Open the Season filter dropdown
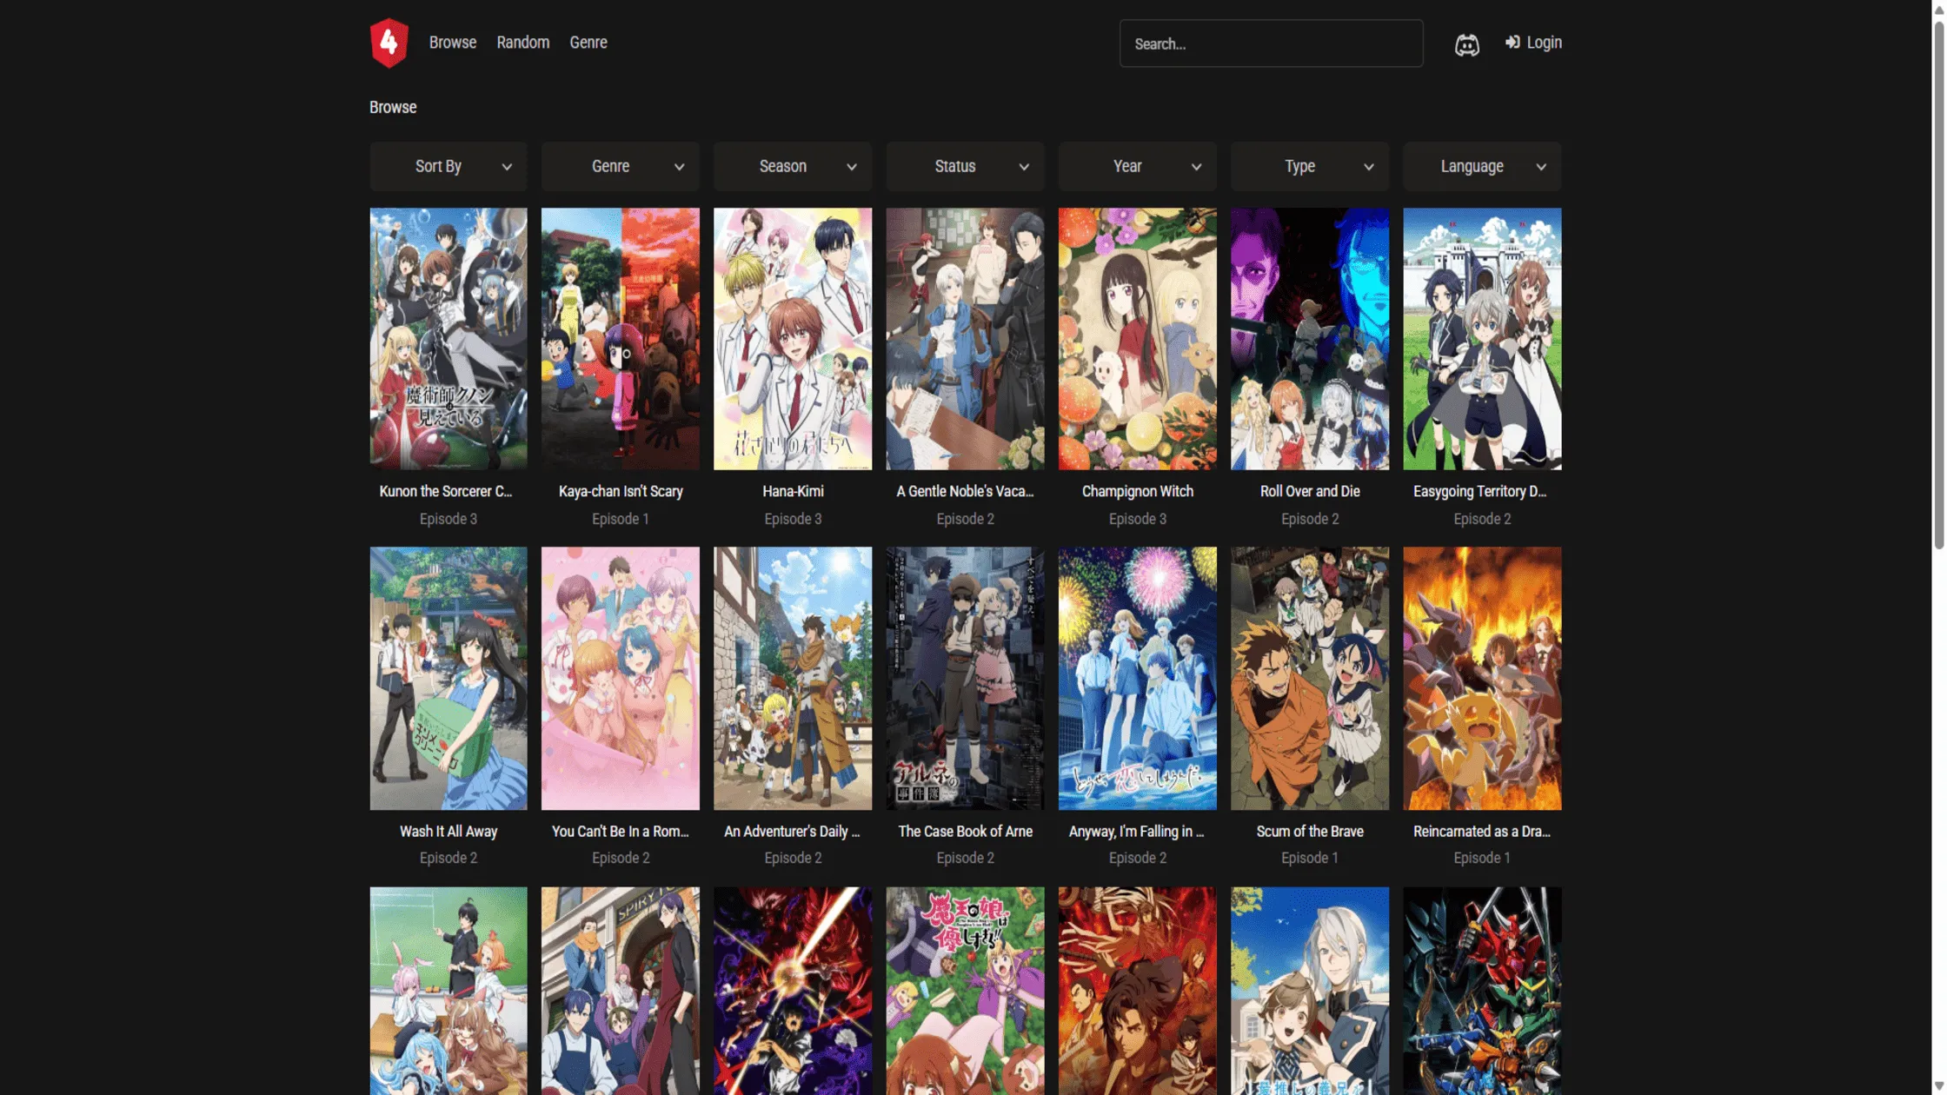 pos(792,166)
